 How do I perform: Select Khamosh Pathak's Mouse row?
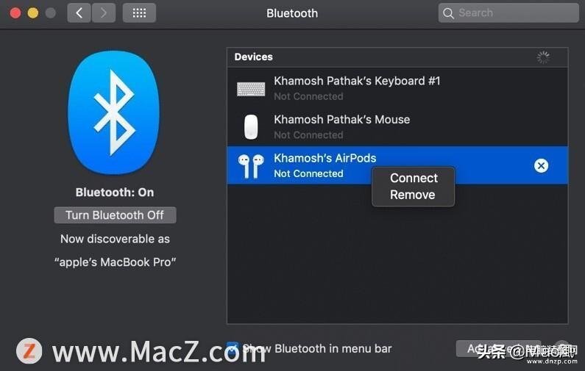pyautogui.click(x=397, y=126)
